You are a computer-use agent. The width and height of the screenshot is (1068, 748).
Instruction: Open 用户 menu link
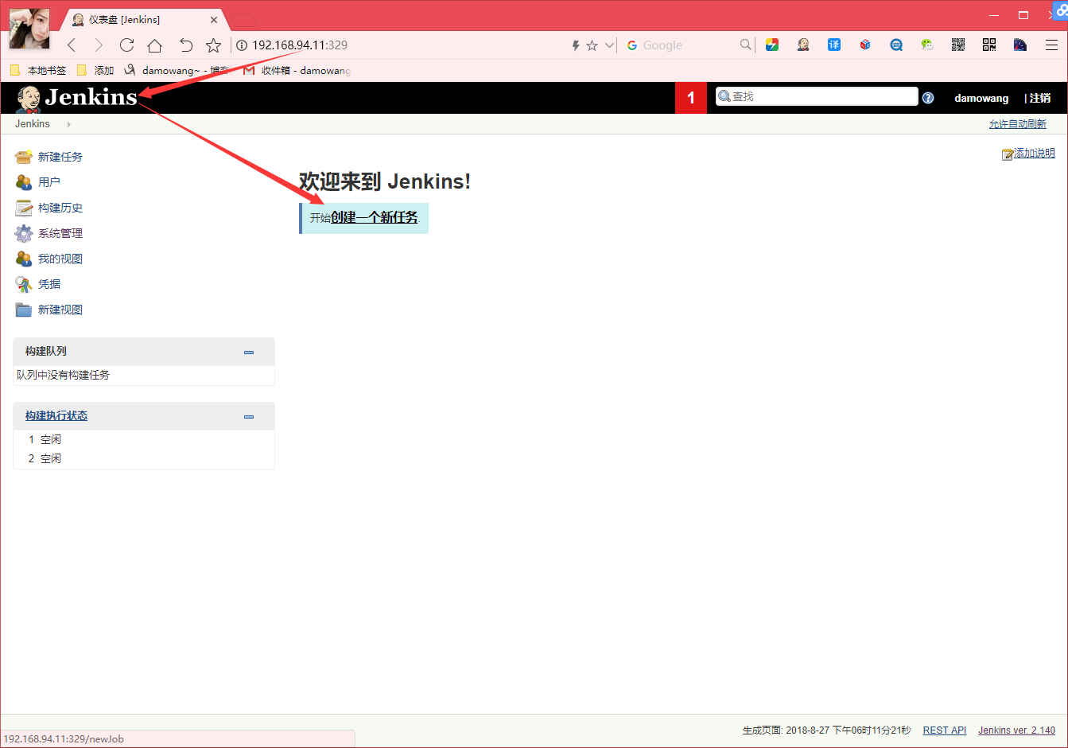[49, 182]
